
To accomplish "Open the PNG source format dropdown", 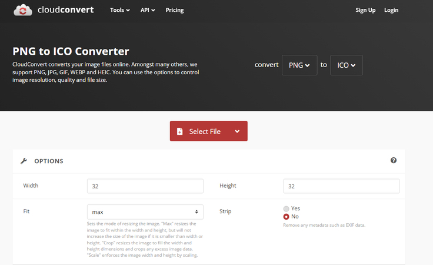I will click(x=299, y=65).
